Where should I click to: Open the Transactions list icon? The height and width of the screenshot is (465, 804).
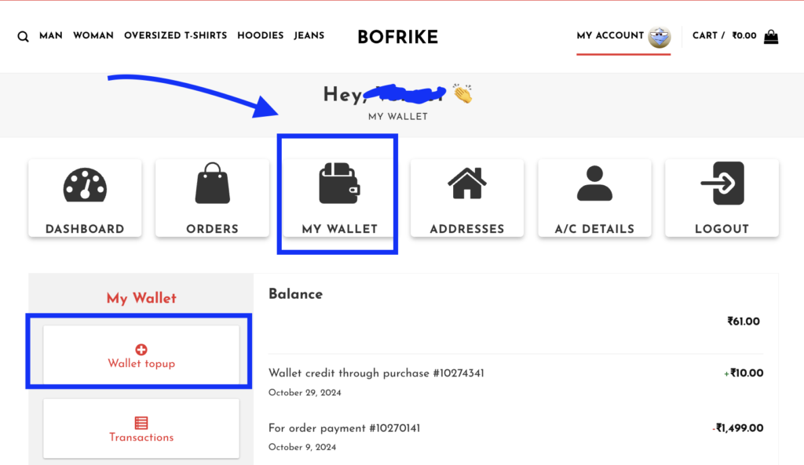point(141,423)
